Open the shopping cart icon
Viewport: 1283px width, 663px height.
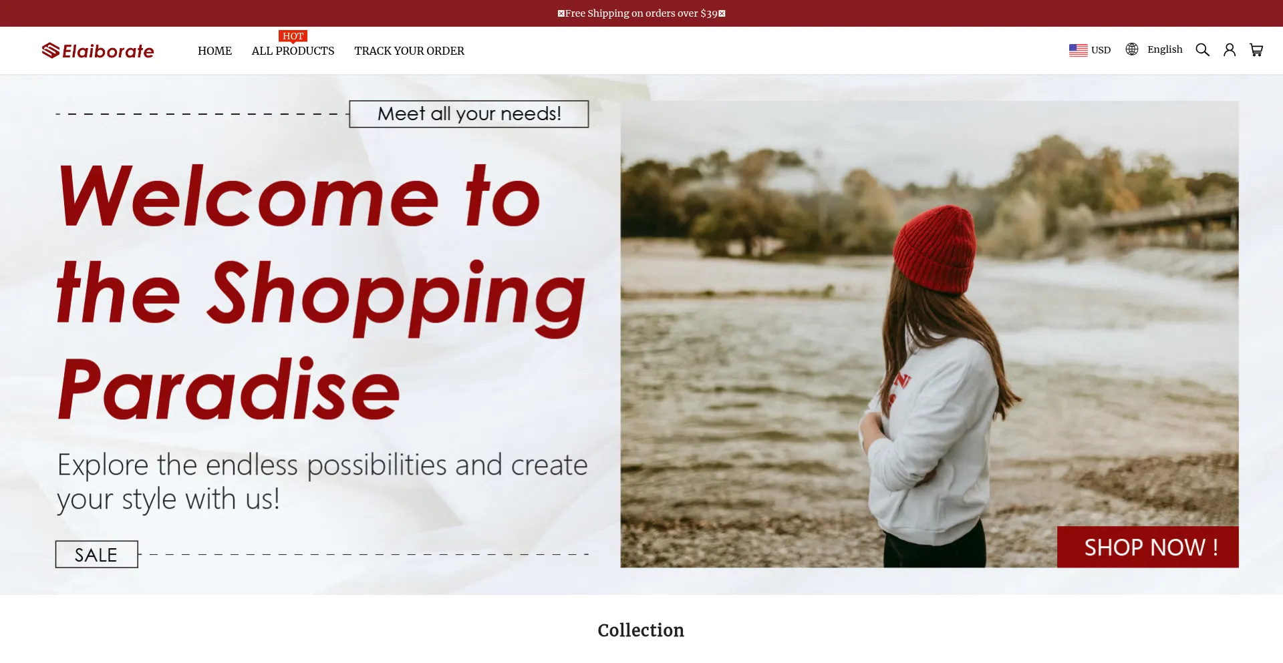(x=1256, y=50)
